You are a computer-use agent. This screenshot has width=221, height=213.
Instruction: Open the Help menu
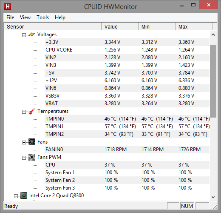[60, 17]
